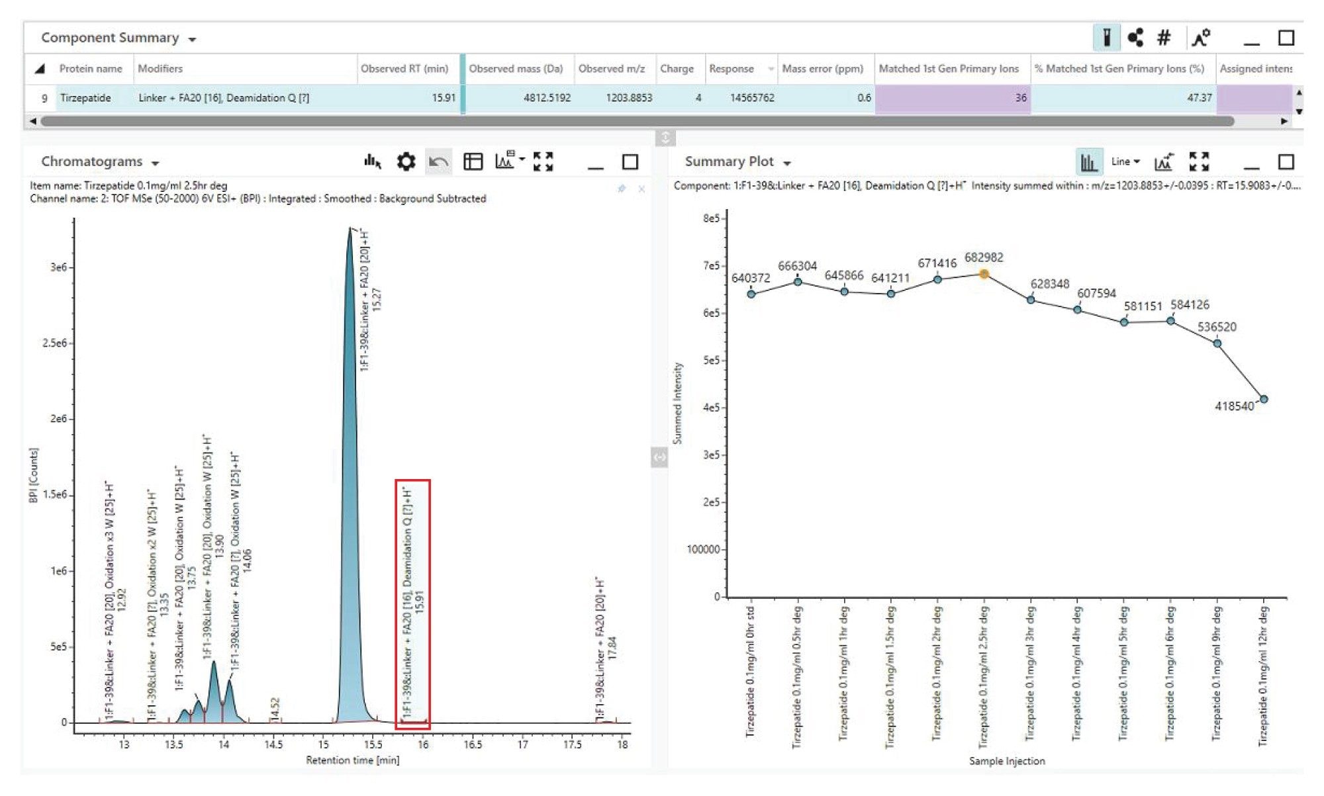Click the table layout icon in Chromatograms

click(473, 161)
